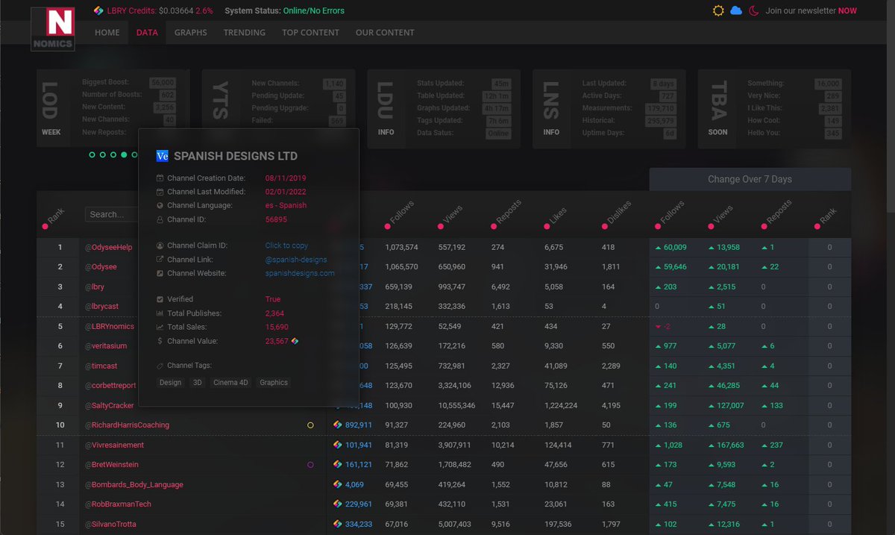The width and height of the screenshot is (895, 535).
Task: Sort by Dislikes column header
Action: (x=616, y=213)
